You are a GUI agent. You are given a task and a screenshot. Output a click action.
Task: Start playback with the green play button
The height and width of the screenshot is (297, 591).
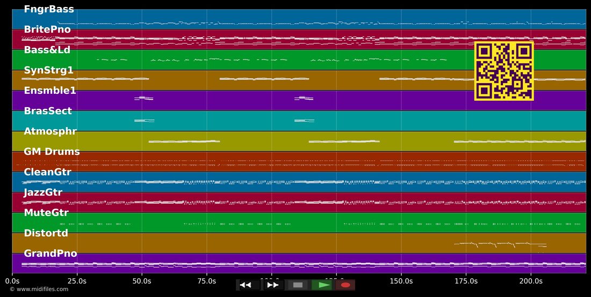[x=322, y=285]
